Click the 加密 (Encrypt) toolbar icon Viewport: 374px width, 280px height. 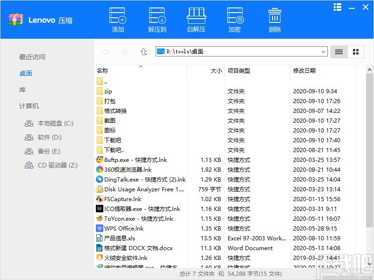coord(235,19)
